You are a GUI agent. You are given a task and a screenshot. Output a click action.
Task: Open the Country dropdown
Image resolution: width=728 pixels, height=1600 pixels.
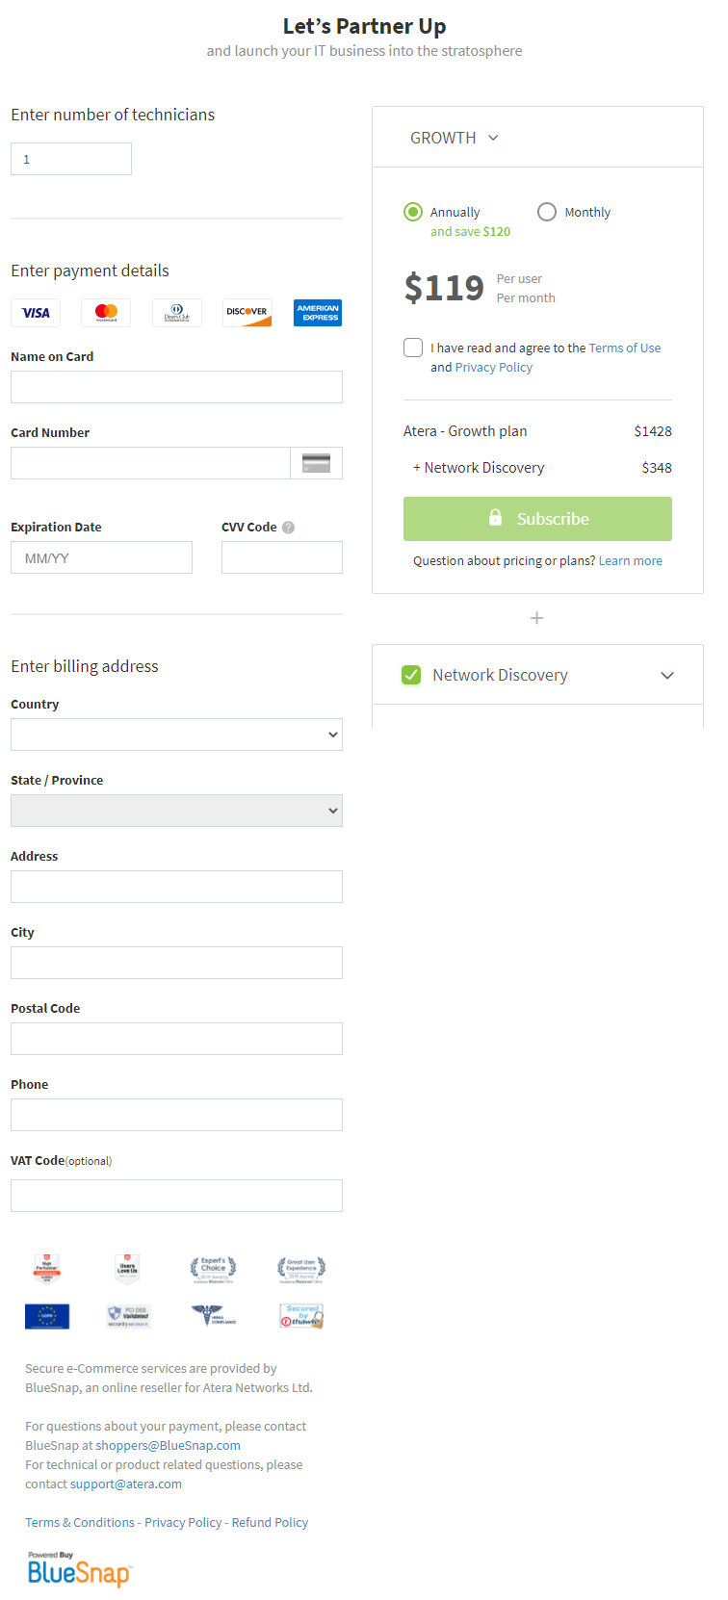176,735
